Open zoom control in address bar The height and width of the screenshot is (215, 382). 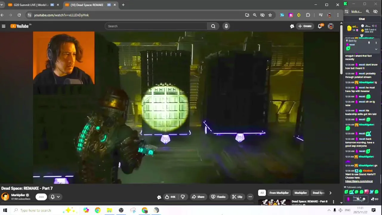(x=255, y=15)
